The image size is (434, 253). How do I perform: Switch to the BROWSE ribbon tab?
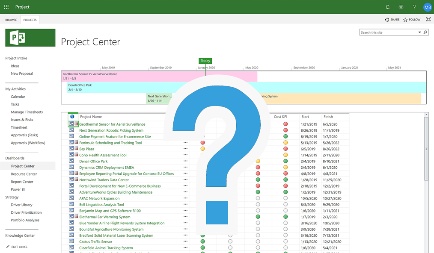[11, 20]
